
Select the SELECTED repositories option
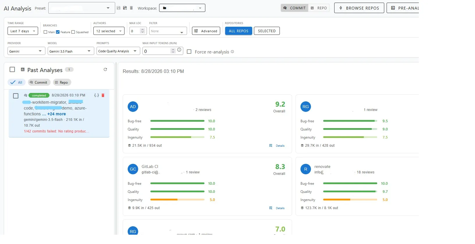point(267,31)
